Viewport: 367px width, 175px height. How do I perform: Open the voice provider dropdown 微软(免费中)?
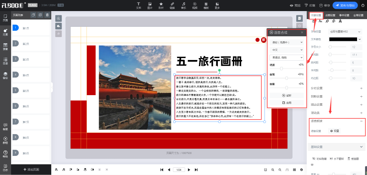click(286, 42)
